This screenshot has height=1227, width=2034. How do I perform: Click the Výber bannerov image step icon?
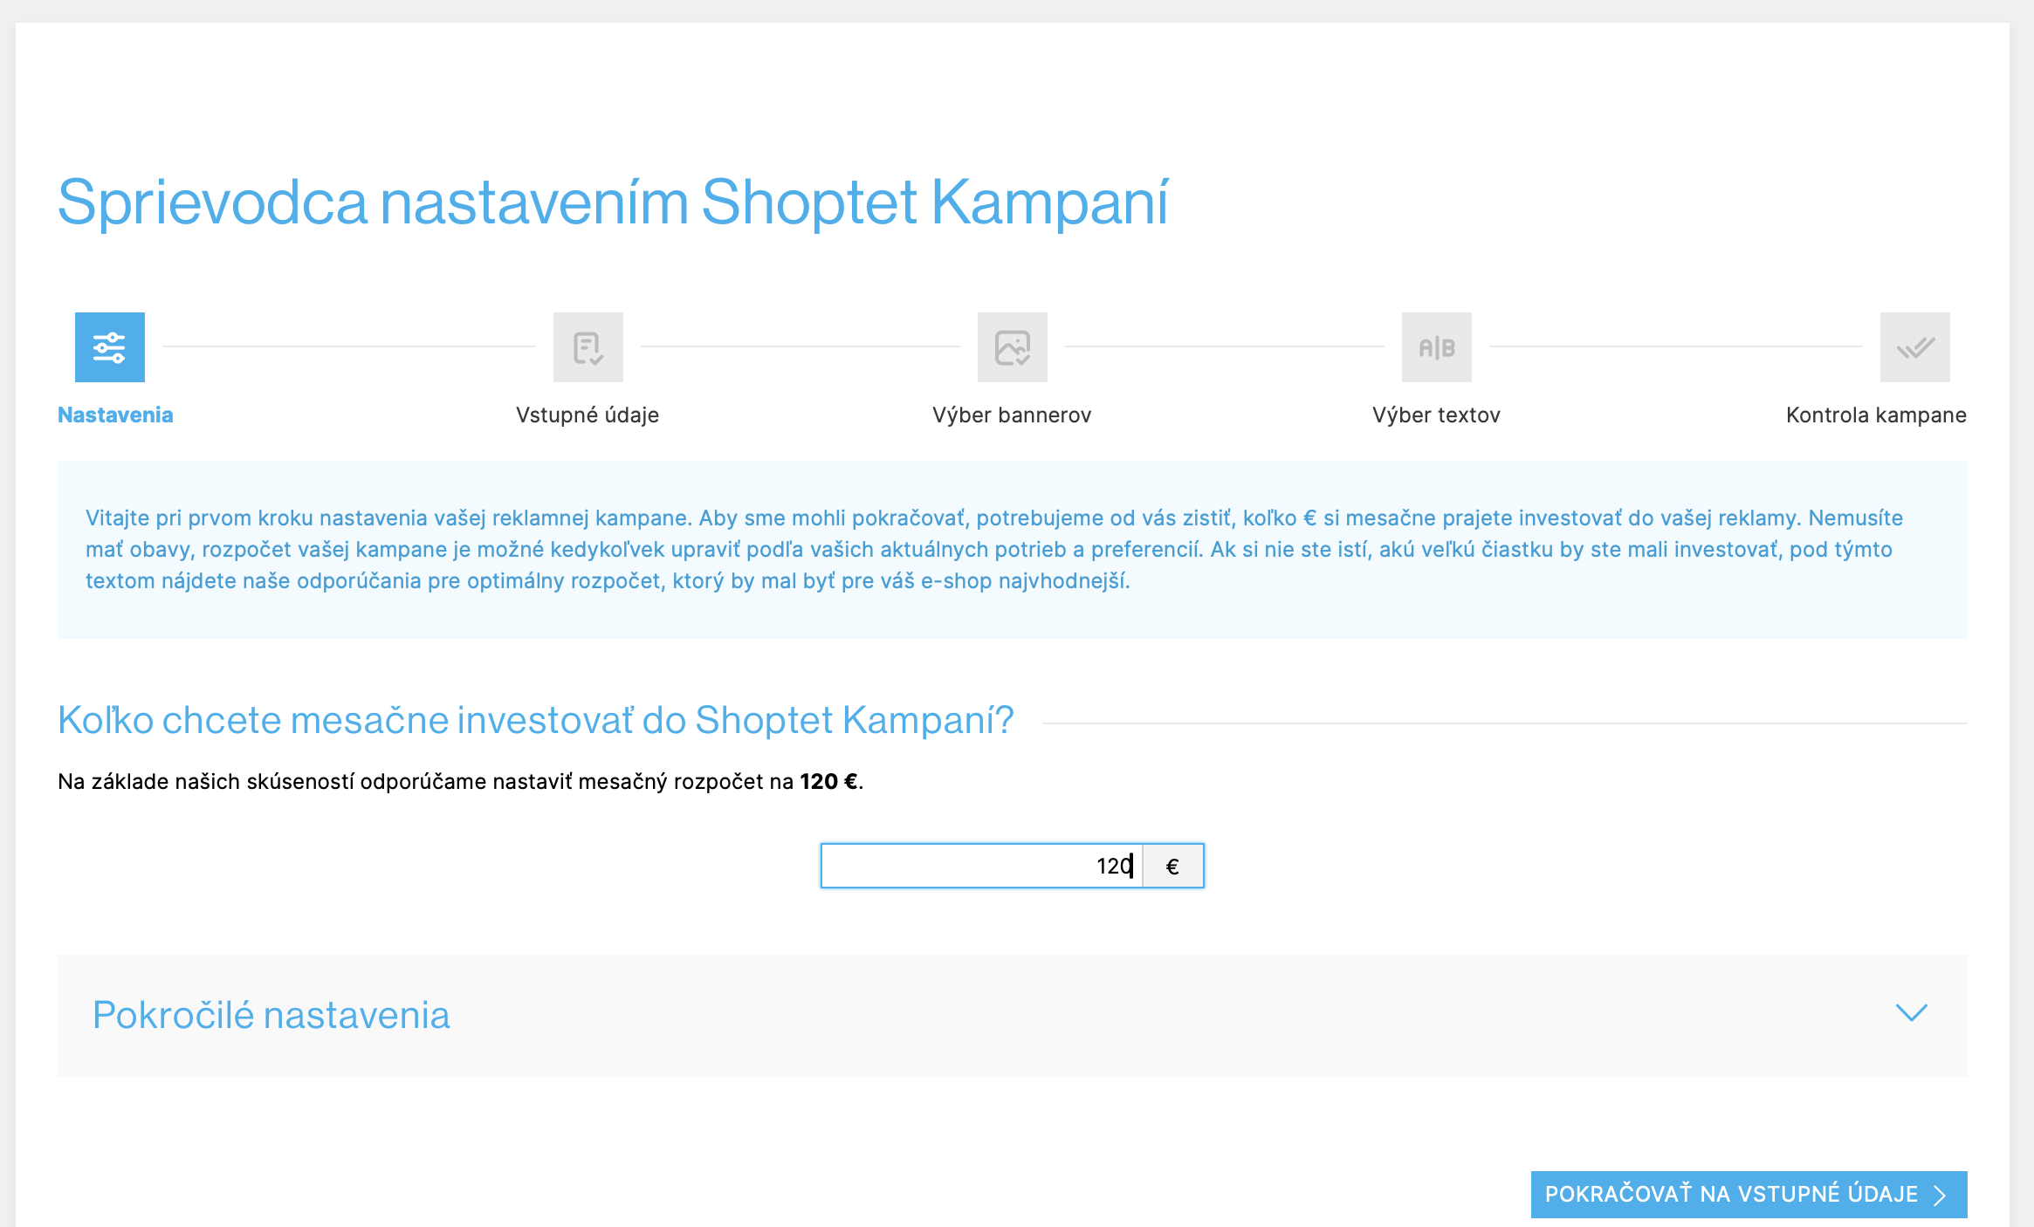click(x=1013, y=347)
